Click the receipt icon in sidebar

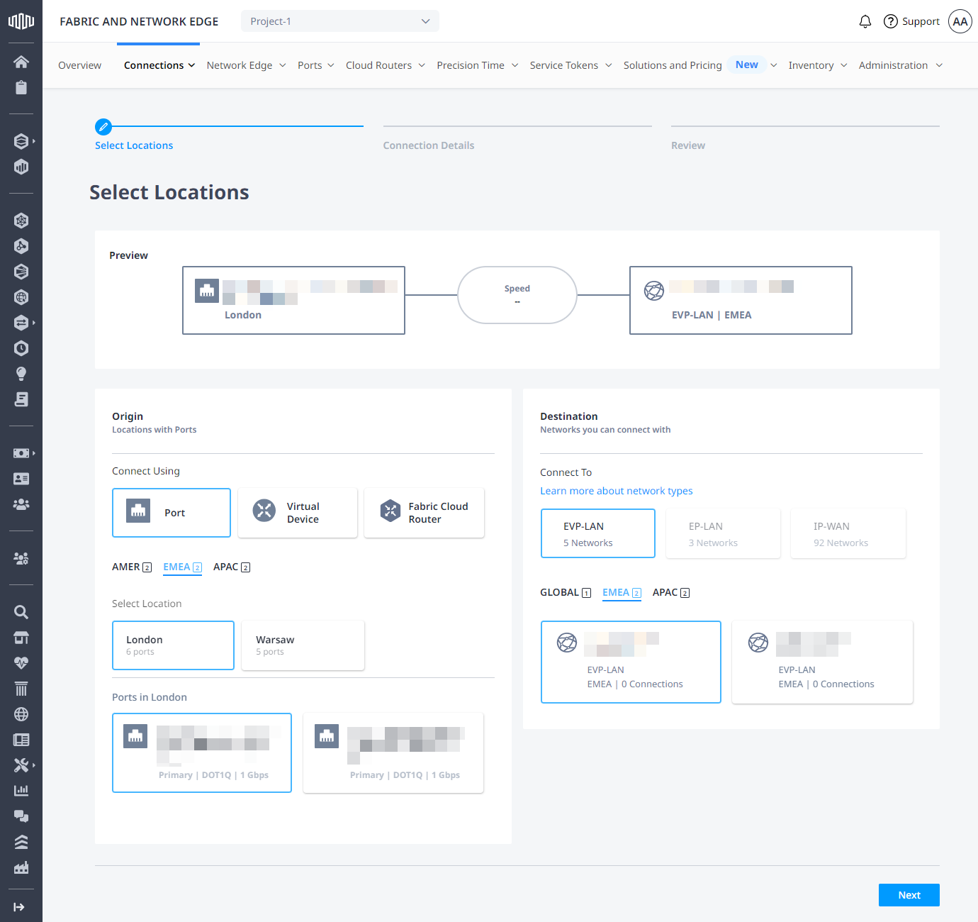coord(21,399)
